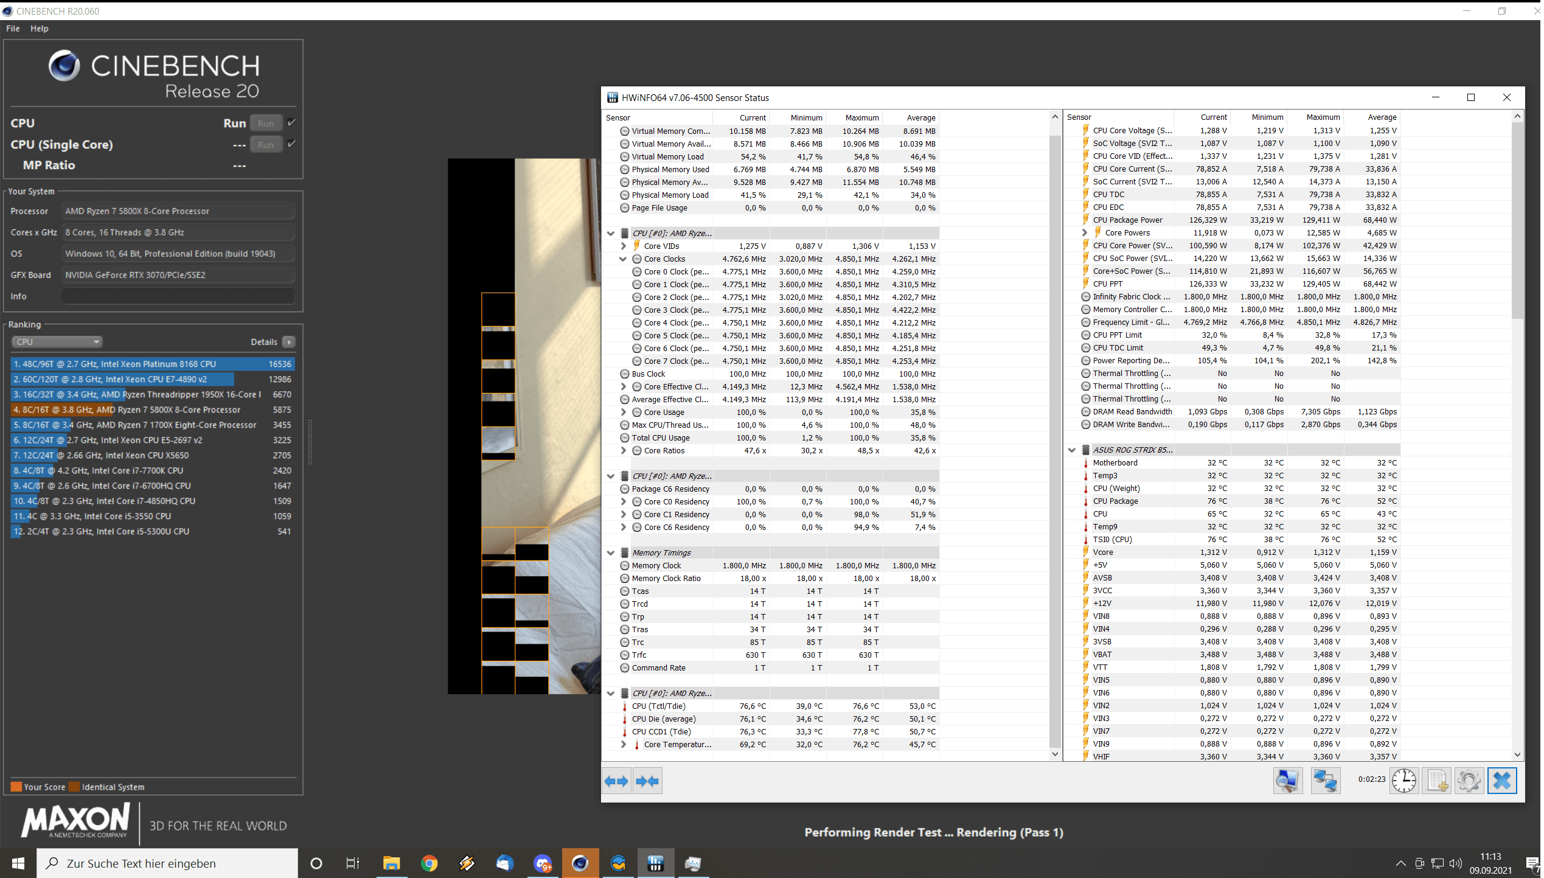Open the Ranking CPU dropdown
This screenshot has height=878, width=1544.
pos(57,341)
